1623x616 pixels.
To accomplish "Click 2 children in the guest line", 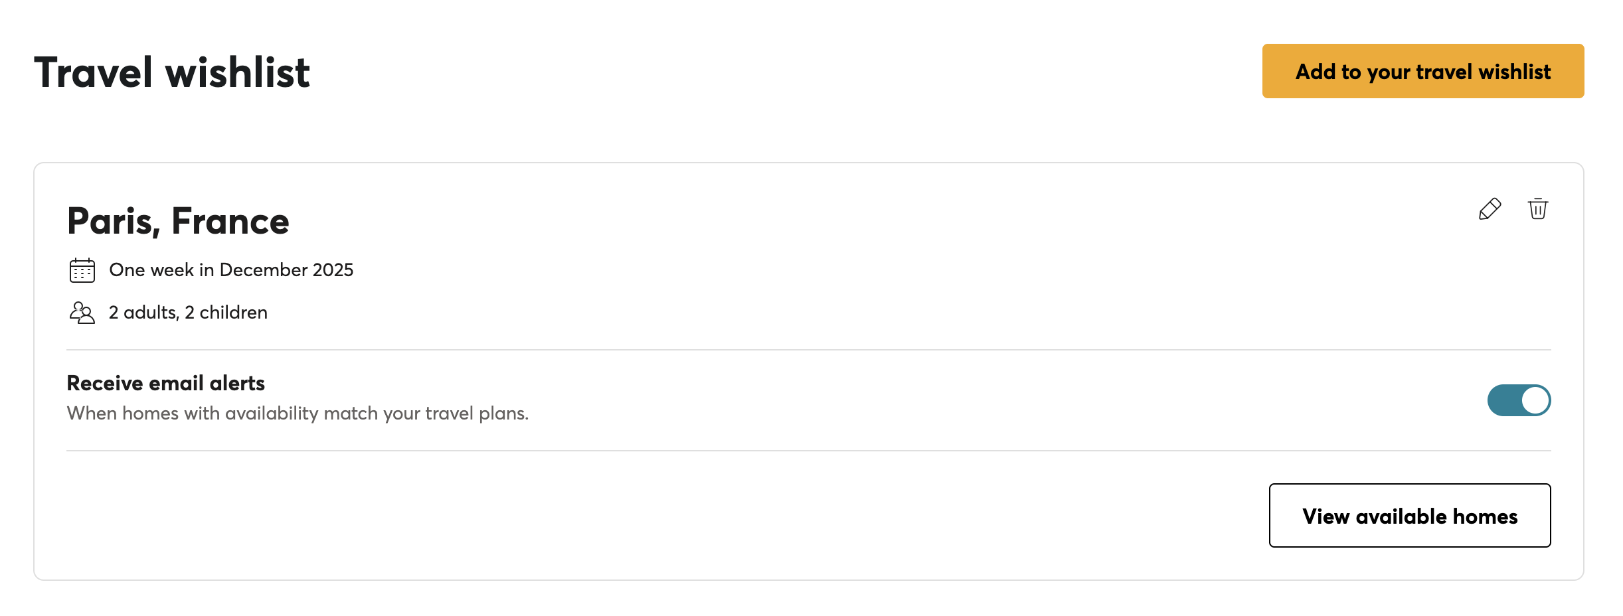I will pos(226,313).
